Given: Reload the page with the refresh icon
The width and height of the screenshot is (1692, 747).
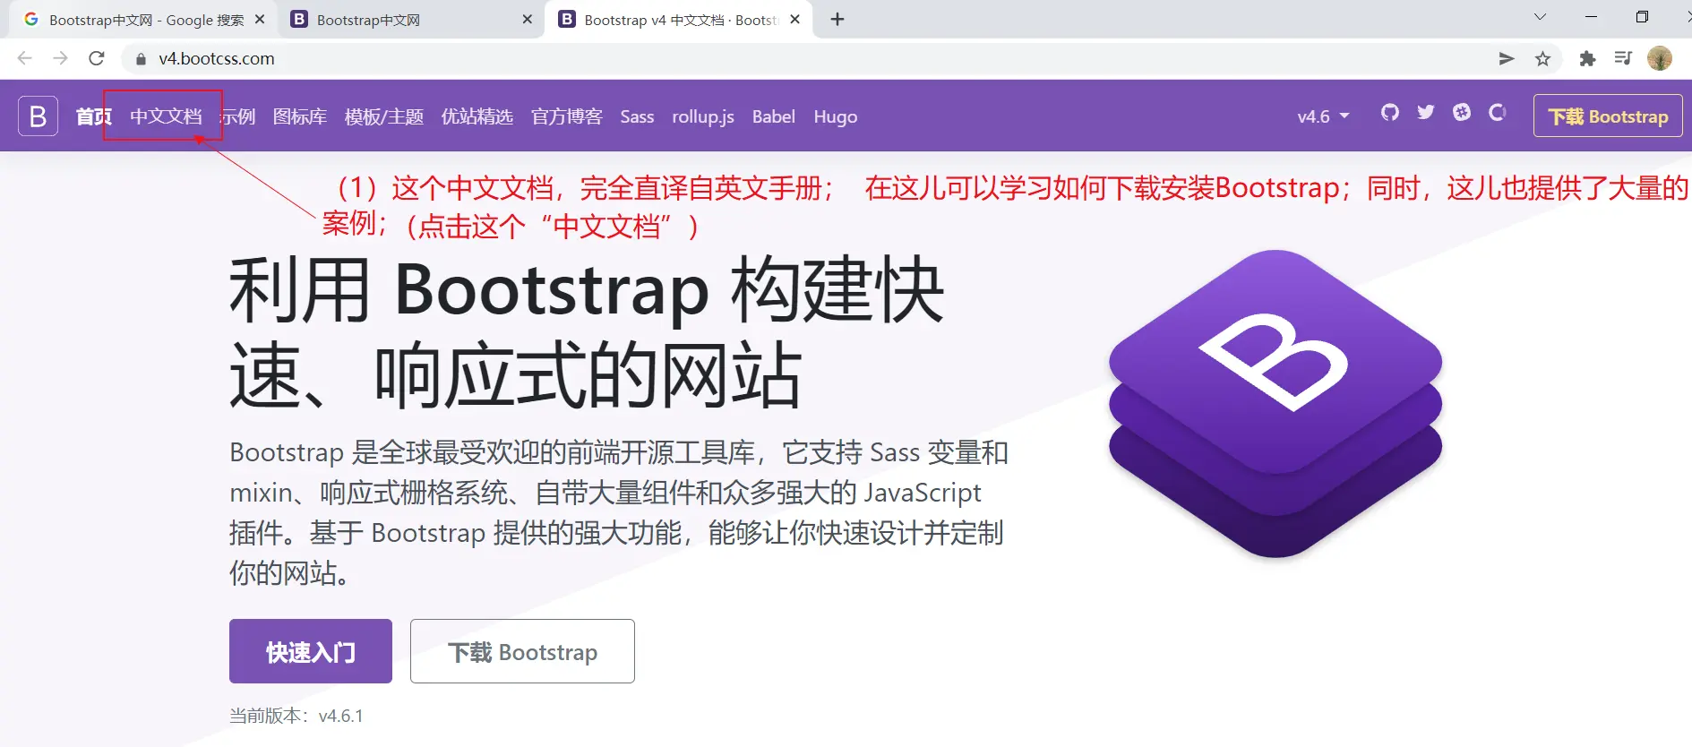Looking at the screenshot, I should click(97, 58).
